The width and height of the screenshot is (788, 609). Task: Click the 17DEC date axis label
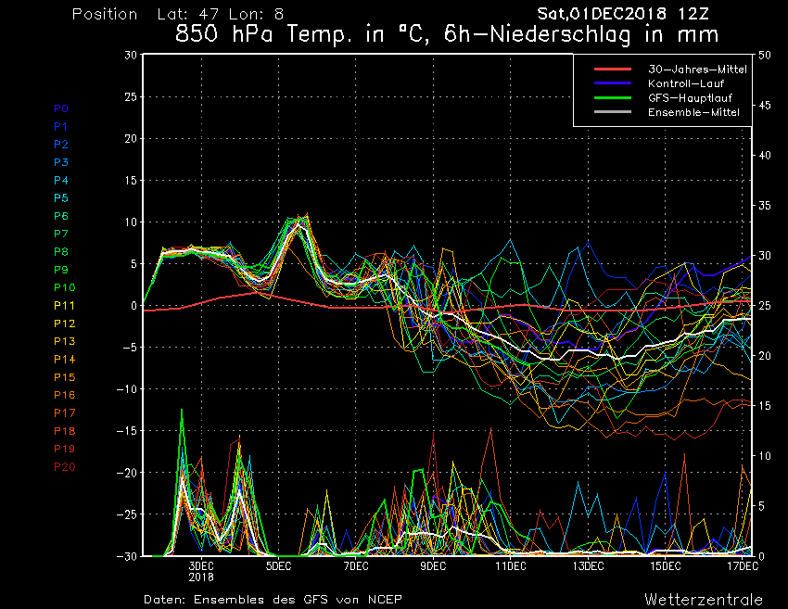pos(743,566)
